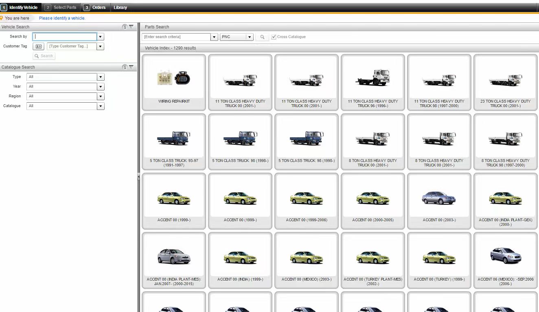This screenshot has width=539, height=312.
Task: Select 23 Ton Class Heavy Duty Truck 00
Action: [x=506, y=82]
